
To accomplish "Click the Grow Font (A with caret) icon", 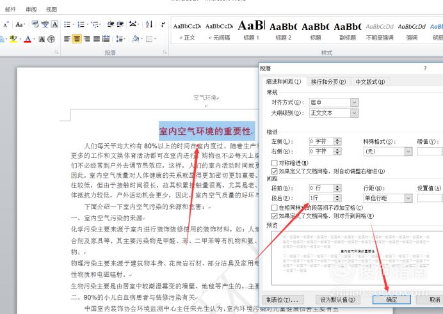I will pyautogui.click(x=6, y=25).
